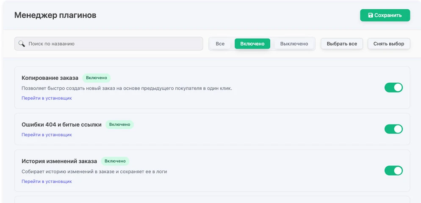This screenshot has height=203, width=421.
Task: Toggle the История изменений заказа switch
Action: 393,171
